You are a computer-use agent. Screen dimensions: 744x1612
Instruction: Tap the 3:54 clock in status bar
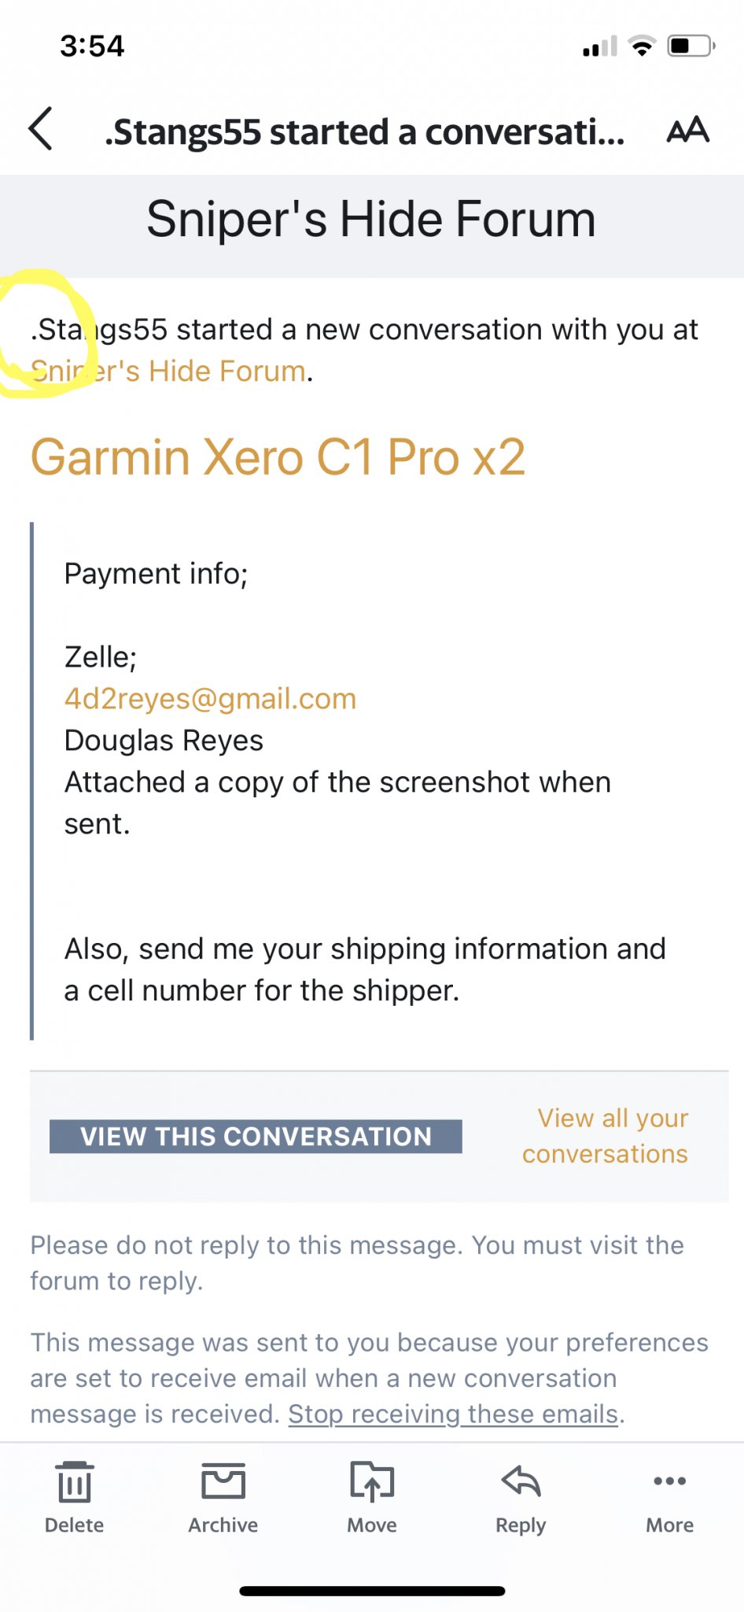coord(92,46)
